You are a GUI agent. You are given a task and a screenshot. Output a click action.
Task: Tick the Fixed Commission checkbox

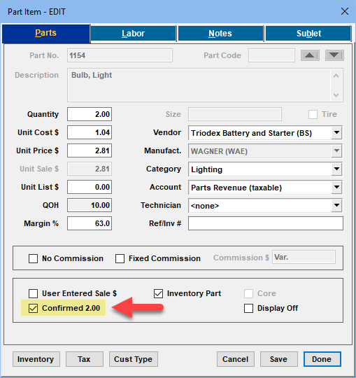coord(120,258)
